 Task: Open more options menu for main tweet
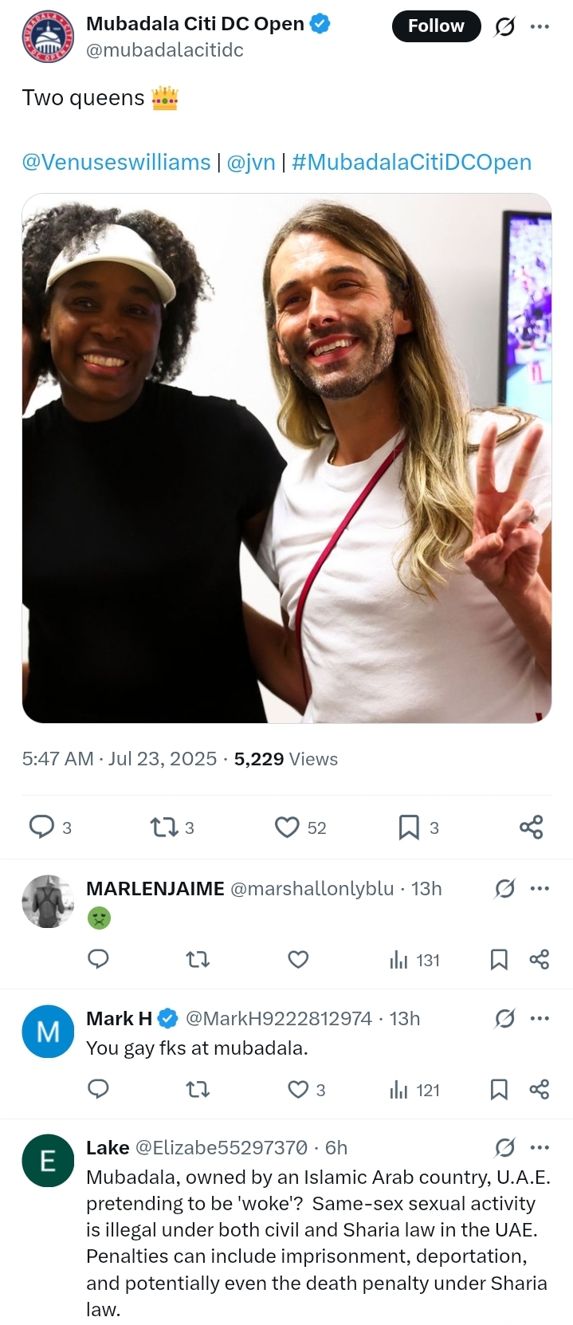pyautogui.click(x=540, y=27)
